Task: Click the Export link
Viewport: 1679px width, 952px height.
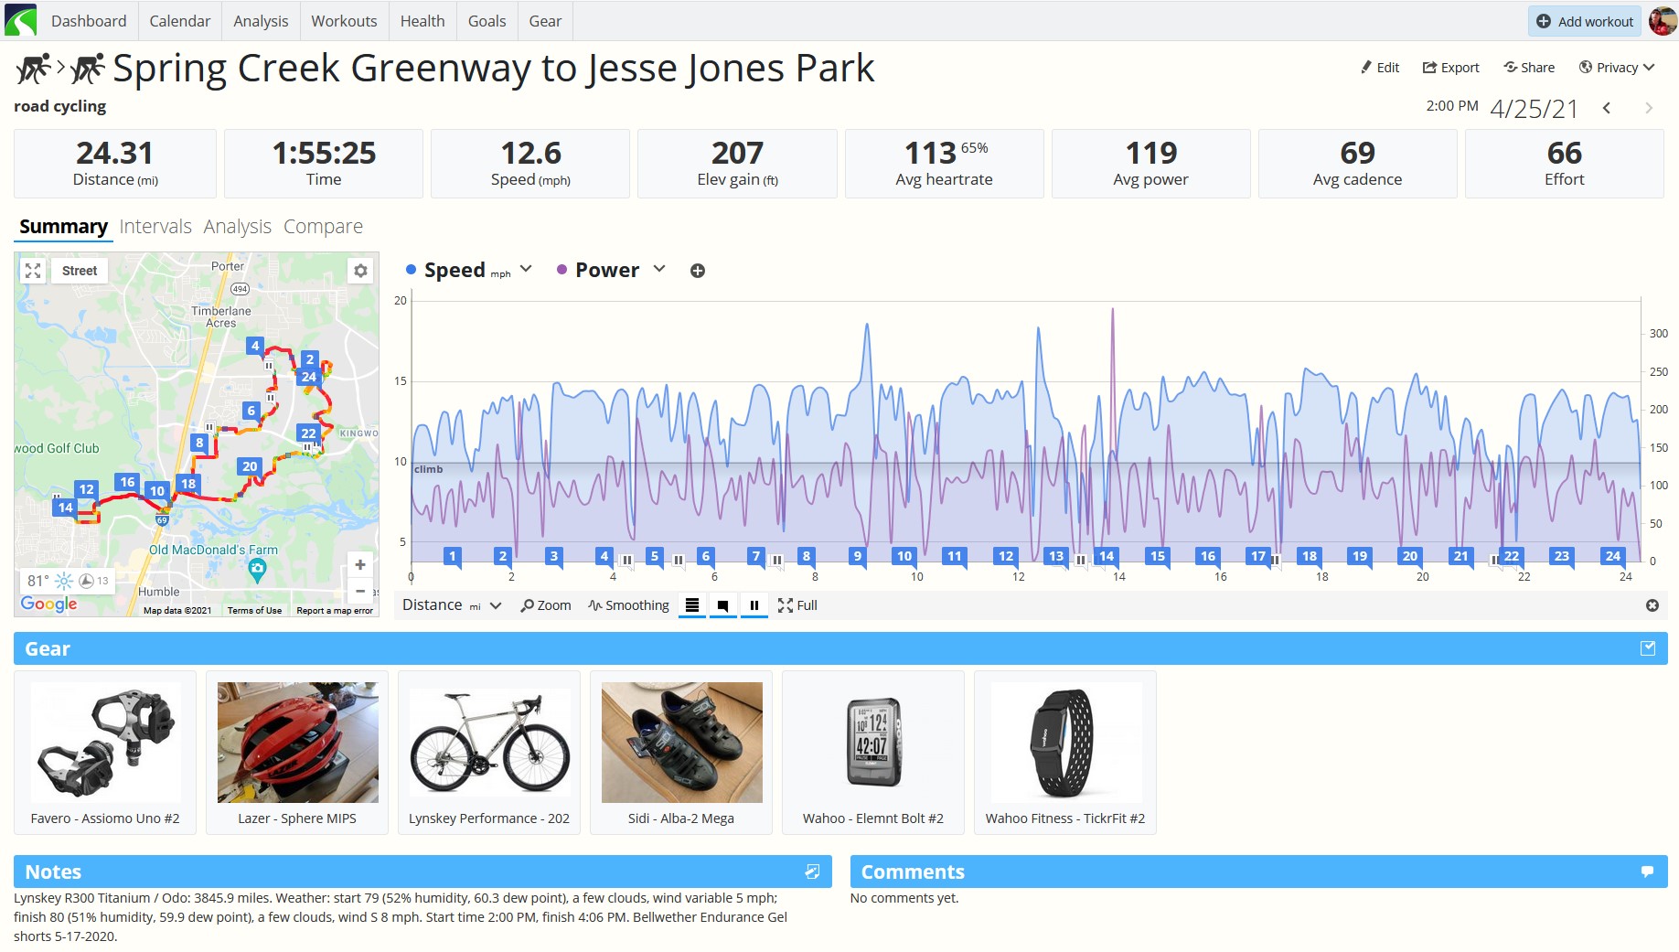Action: click(x=1450, y=68)
